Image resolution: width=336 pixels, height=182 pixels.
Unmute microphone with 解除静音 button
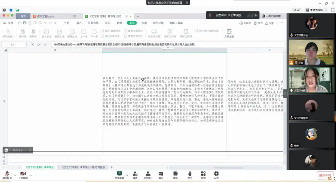7,175
